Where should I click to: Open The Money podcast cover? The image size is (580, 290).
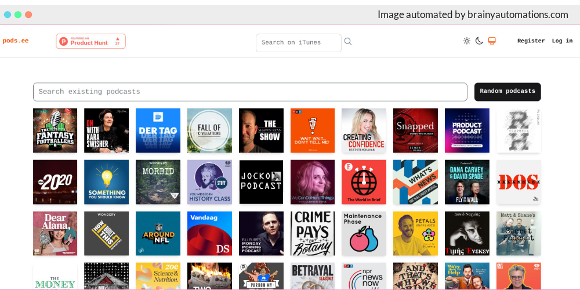55,276
